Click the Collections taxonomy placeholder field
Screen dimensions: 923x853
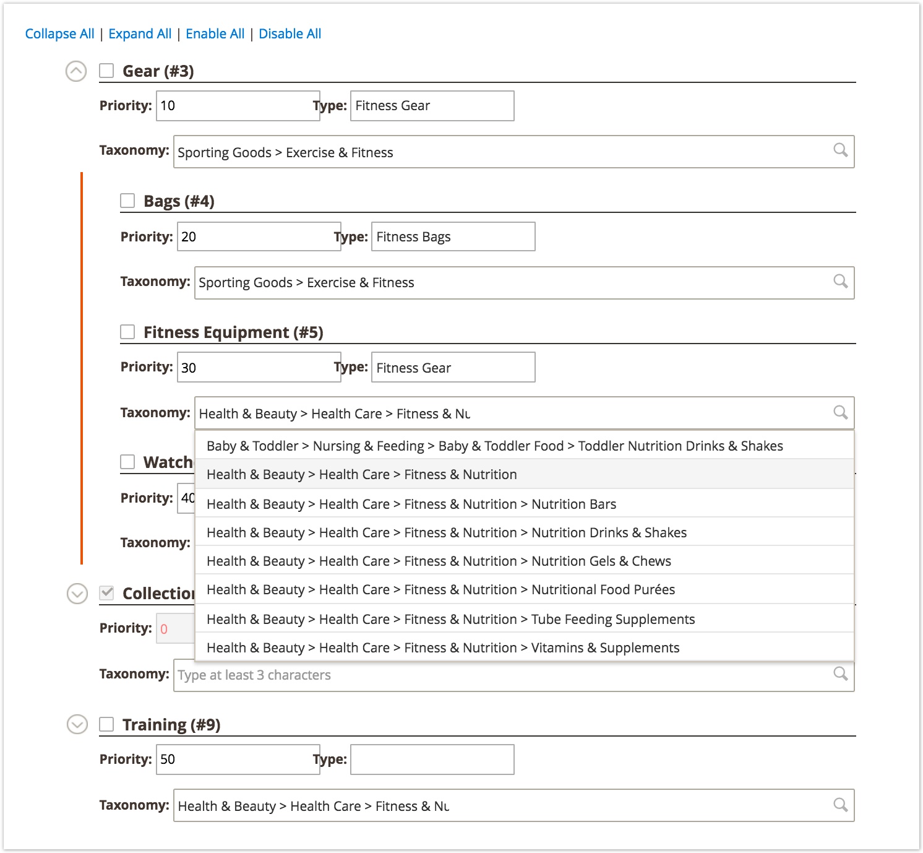(x=514, y=675)
